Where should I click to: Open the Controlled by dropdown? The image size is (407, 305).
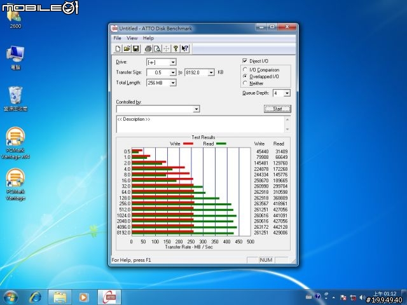(197, 109)
